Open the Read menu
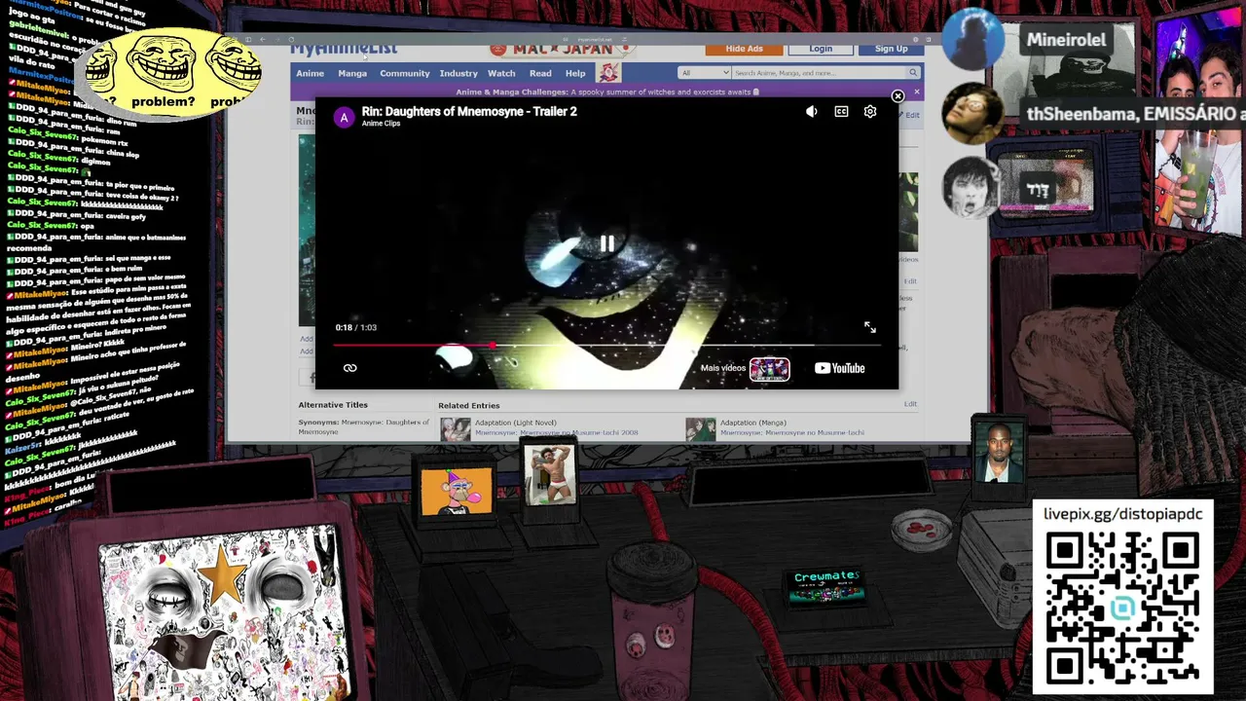Image resolution: width=1246 pixels, height=701 pixels. coord(540,73)
